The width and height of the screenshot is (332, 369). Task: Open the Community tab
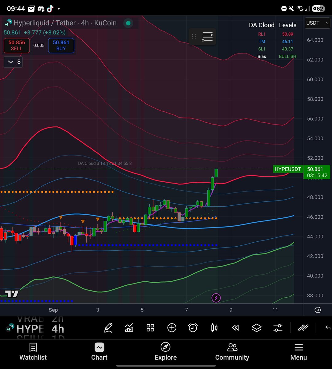tap(232, 352)
